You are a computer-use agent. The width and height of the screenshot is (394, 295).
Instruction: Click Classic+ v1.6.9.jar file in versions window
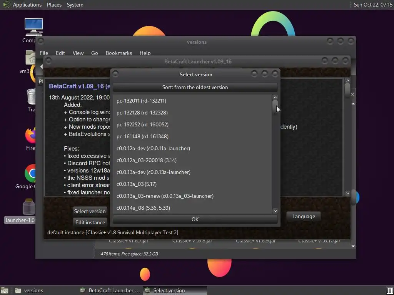pyautogui.click(x=256, y=241)
